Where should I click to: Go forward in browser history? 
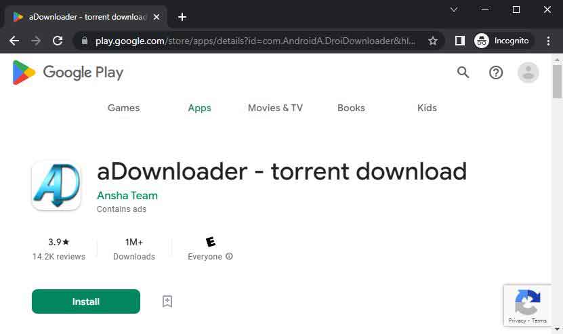[36, 41]
